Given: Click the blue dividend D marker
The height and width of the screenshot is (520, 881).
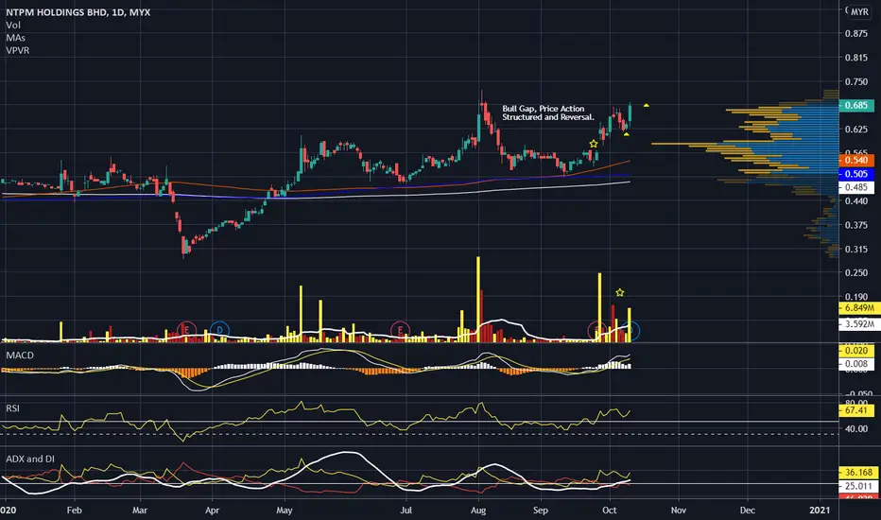Looking at the screenshot, I should coord(219,329).
